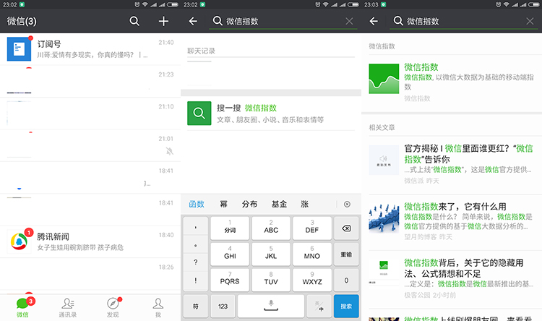Tap the 123 numeric key
Viewport: 542px width, 321px height.
(x=223, y=306)
